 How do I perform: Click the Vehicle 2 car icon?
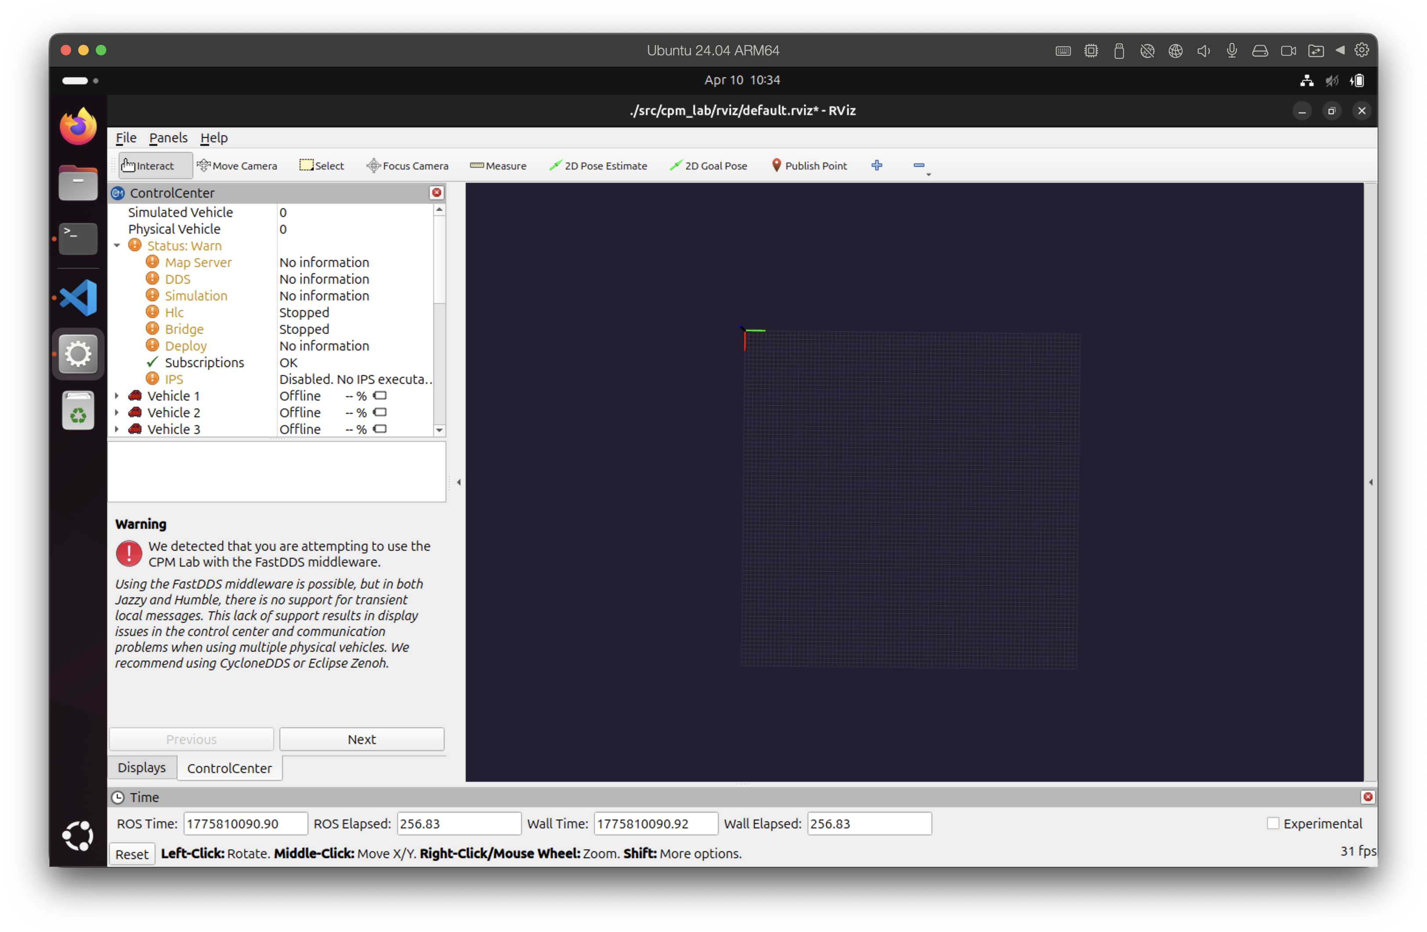pyautogui.click(x=135, y=412)
